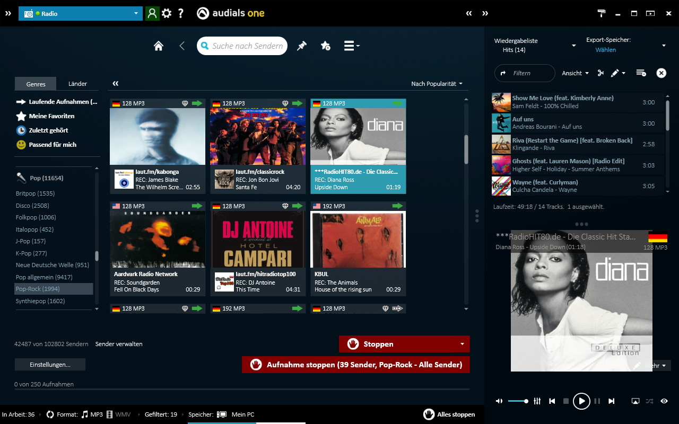This screenshot has width=679, height=424.
Task: Open the Ansicht view dropdown
Action: [x=576, y=73]
